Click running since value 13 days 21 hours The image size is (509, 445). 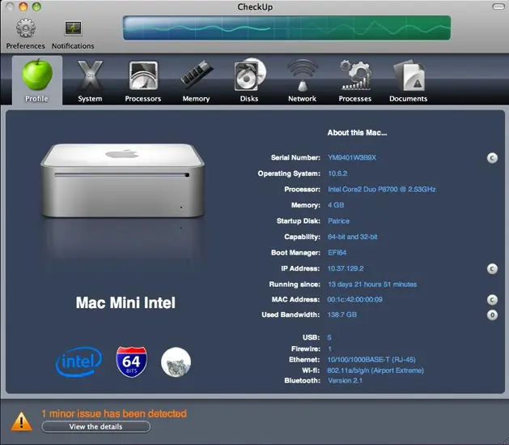click(372, 285)
